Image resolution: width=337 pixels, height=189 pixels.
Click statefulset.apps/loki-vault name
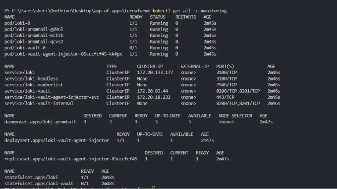pos(39,184)
